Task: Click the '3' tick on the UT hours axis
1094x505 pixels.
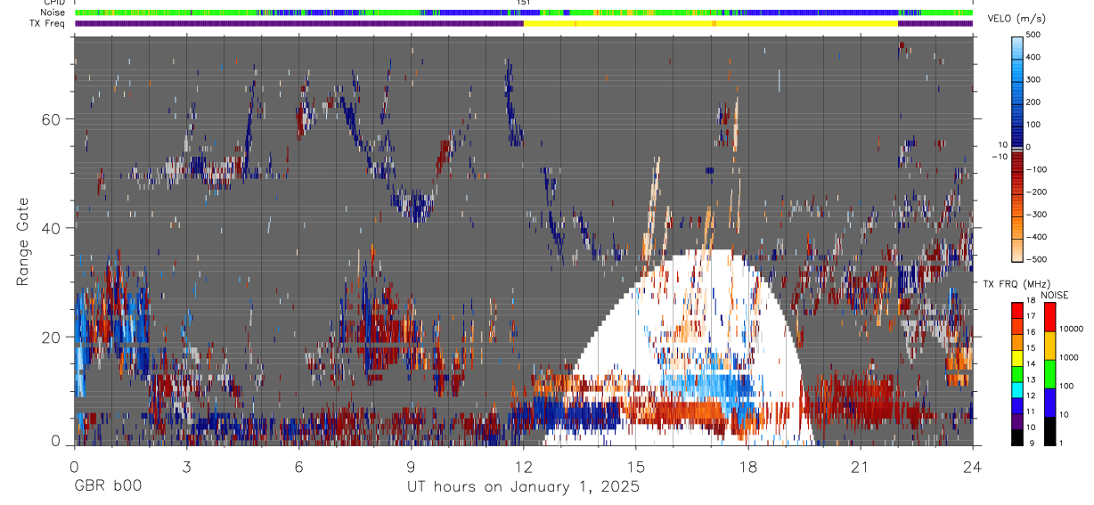Action: point(186,467)
